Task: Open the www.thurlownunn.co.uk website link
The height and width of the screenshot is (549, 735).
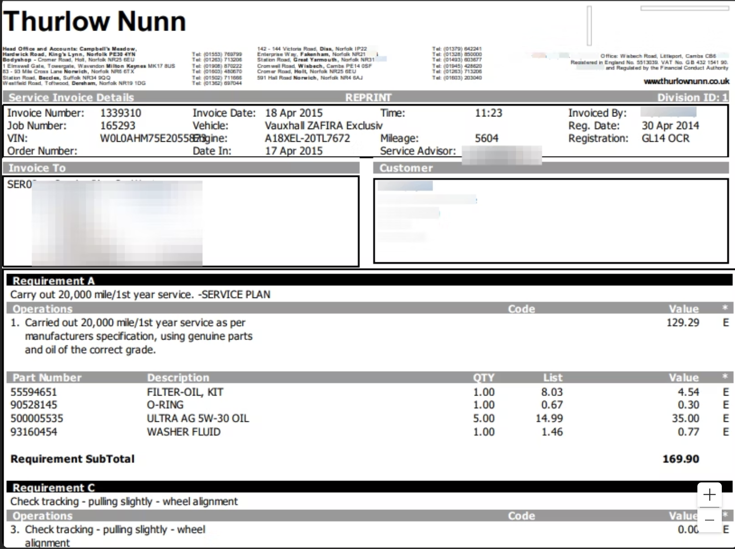Action: tap(686, 81)
